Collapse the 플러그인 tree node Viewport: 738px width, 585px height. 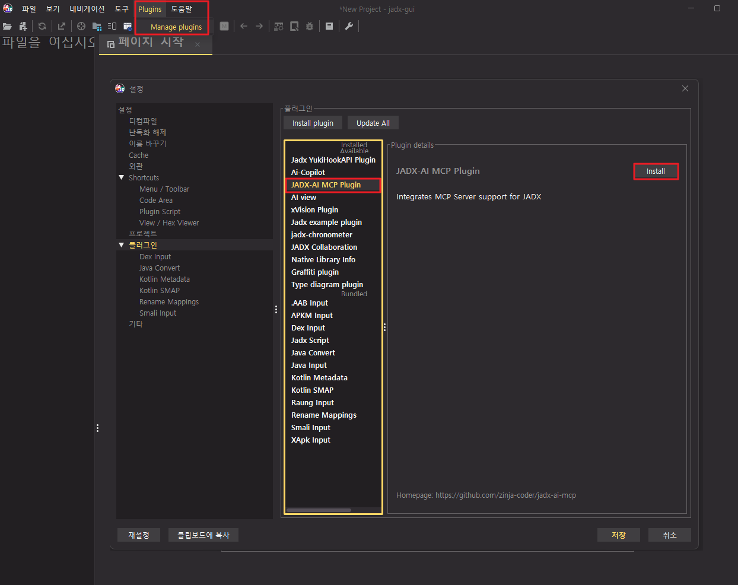(x=122, y=244)
